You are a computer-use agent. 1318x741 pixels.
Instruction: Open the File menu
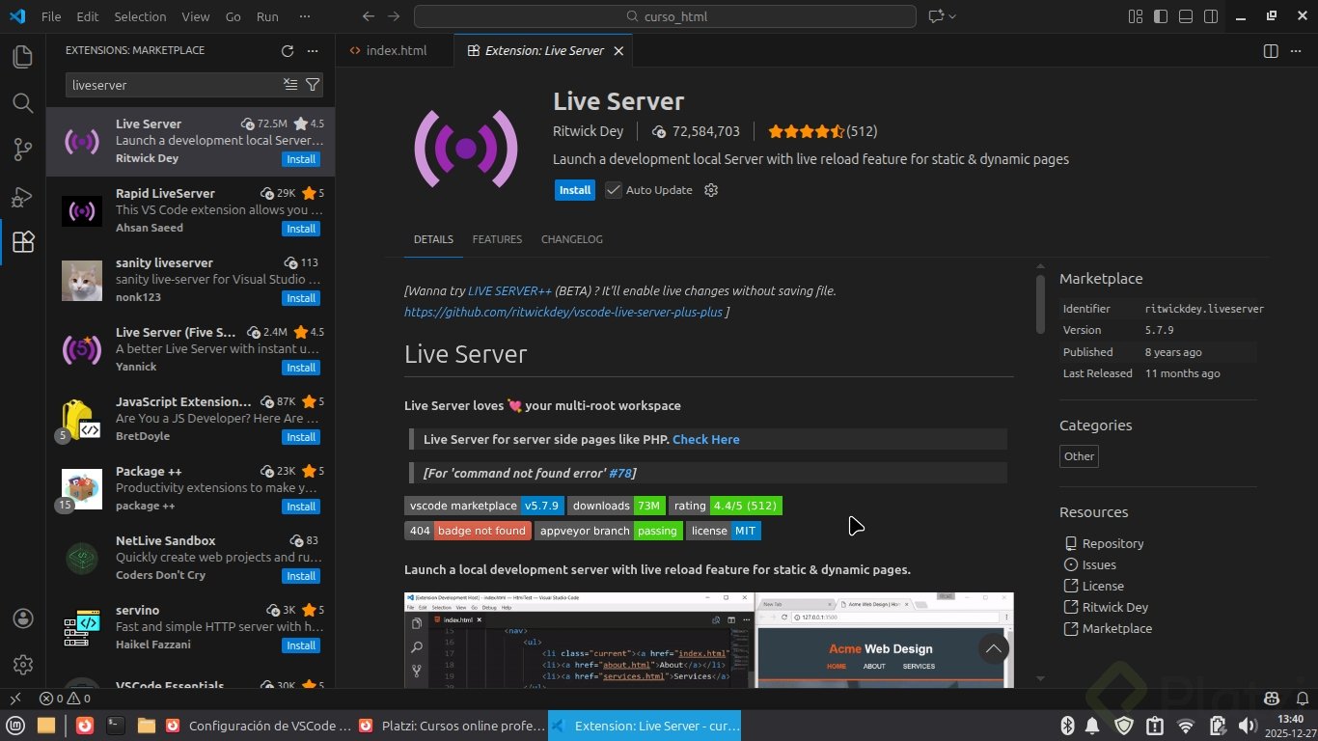tap(51, 16)
